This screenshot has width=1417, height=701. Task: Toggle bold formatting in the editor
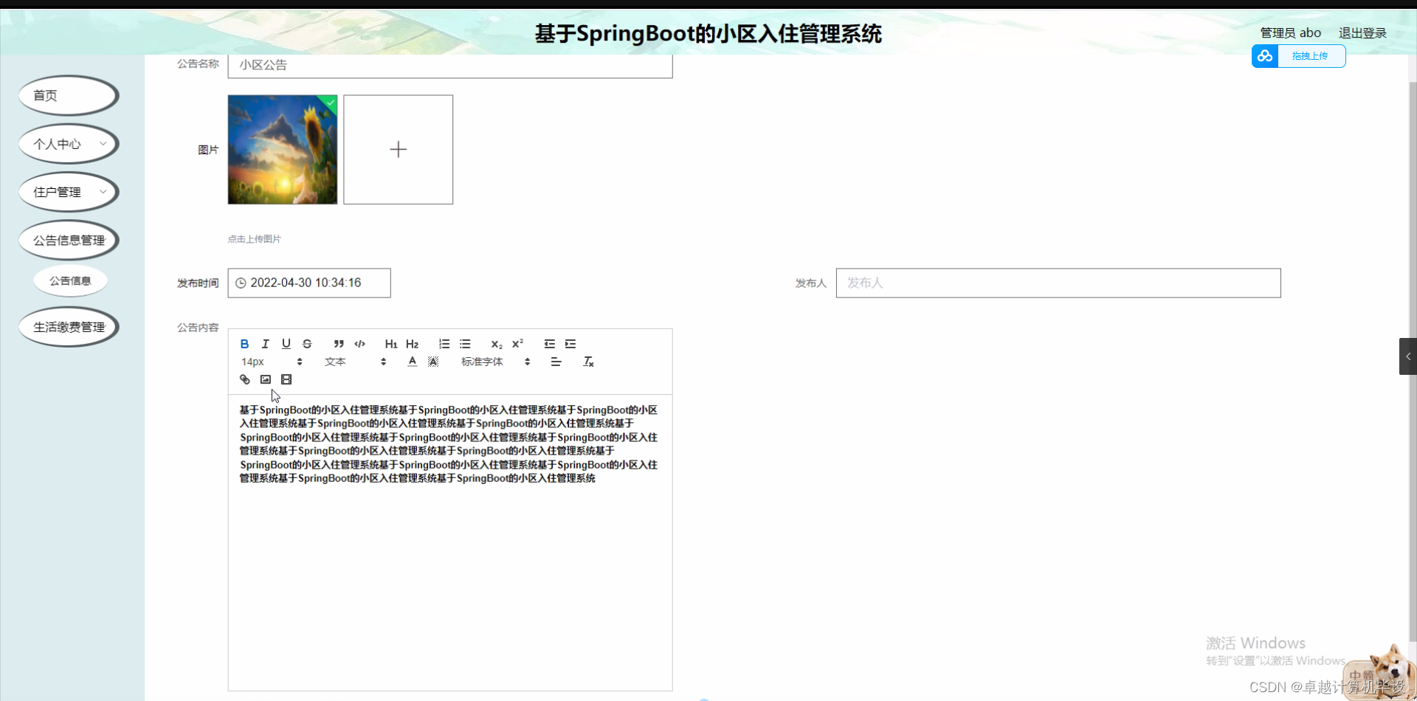[244, 344]
